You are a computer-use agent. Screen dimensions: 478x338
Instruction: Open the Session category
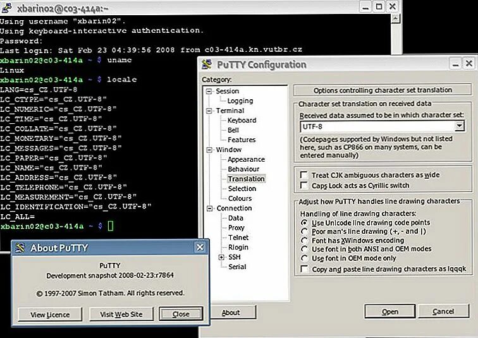click(228, 91)
